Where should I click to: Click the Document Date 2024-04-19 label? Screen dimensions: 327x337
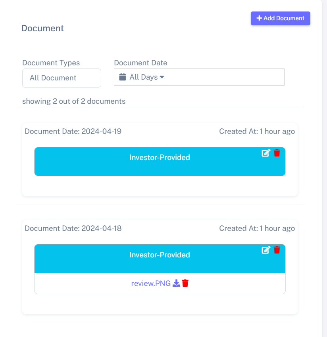[73, 131]
